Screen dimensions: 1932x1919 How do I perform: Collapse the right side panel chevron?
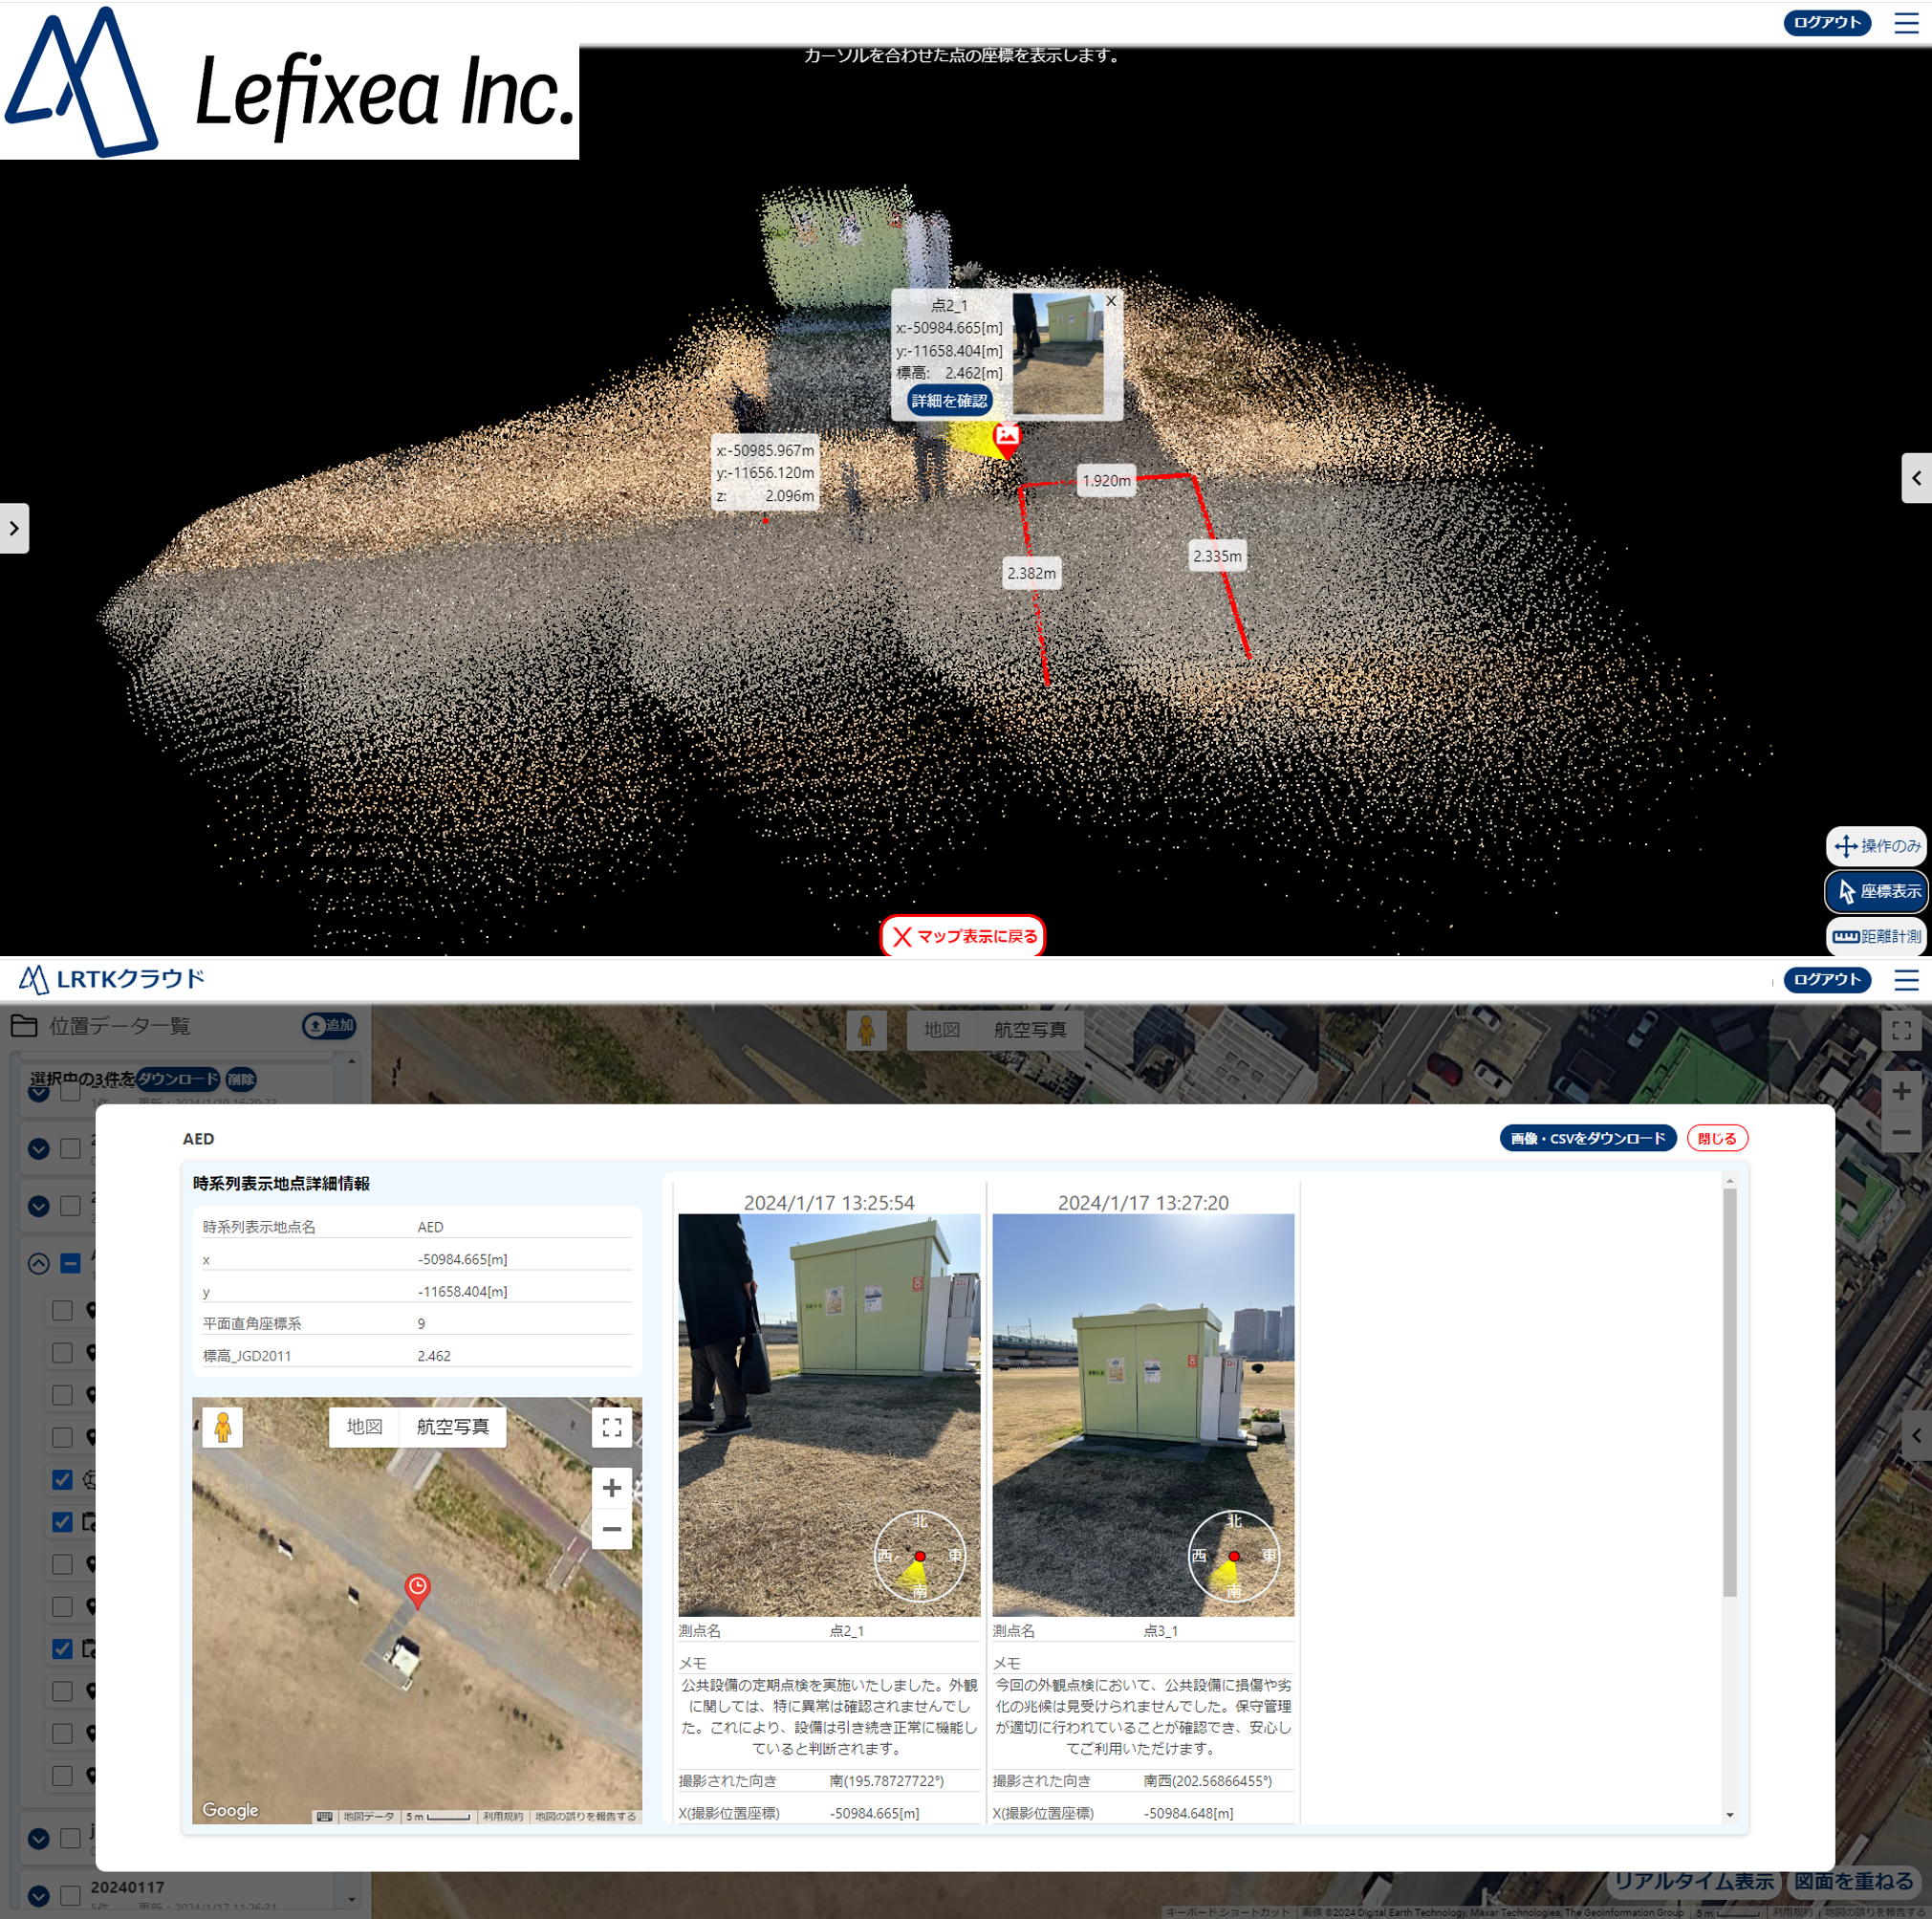tap(1915, 478)
